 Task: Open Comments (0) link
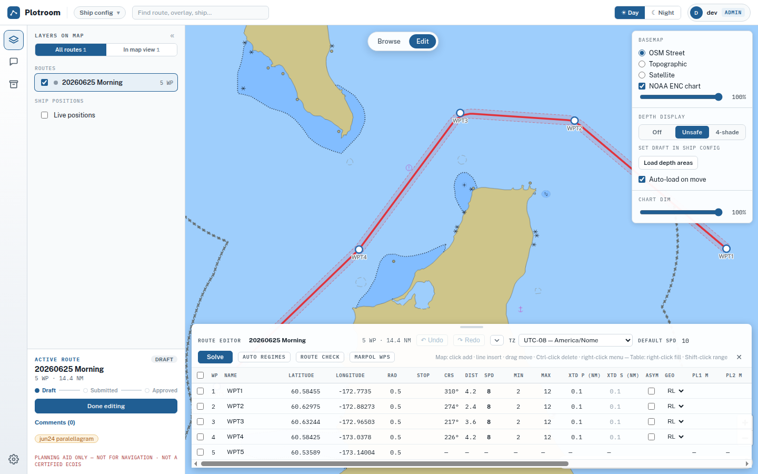coord(55,422)
